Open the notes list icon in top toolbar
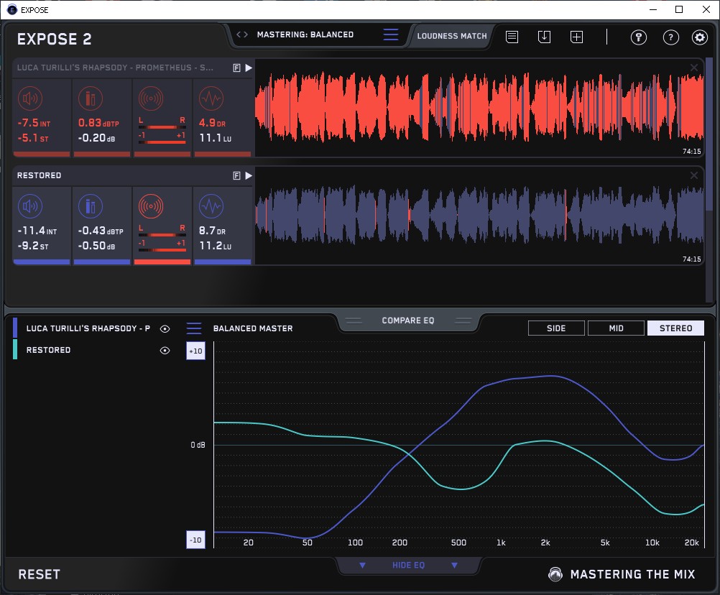 (x=512, y=37)
